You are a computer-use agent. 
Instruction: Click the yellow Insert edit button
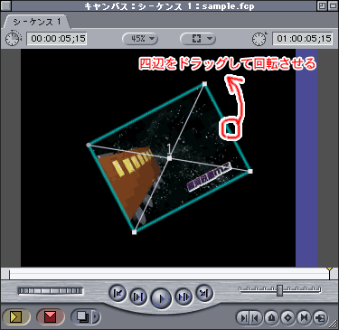16,316
